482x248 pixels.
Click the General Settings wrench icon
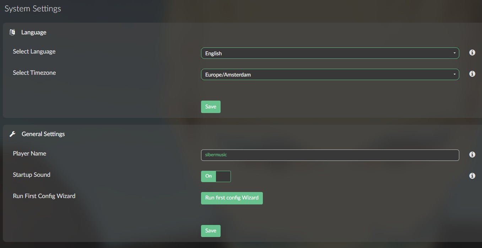pyautogui.click(x=12, y=134)
